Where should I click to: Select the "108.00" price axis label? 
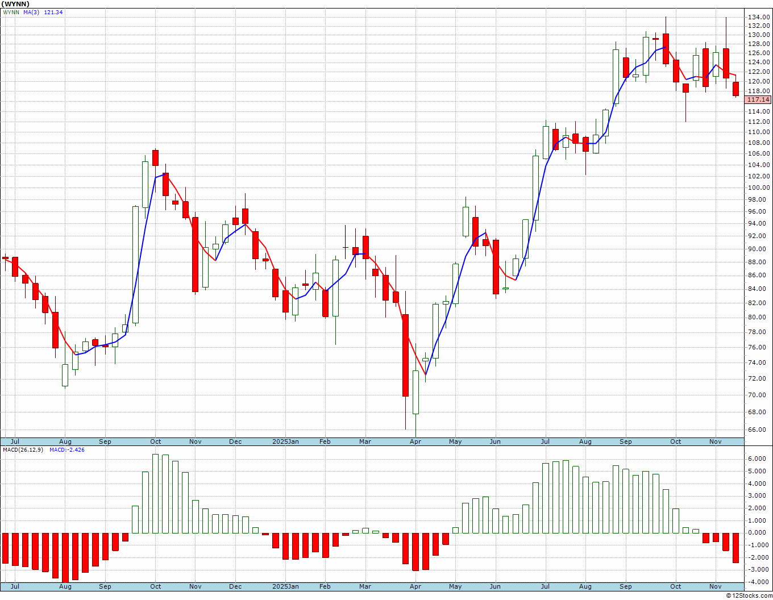pos(759,143)
